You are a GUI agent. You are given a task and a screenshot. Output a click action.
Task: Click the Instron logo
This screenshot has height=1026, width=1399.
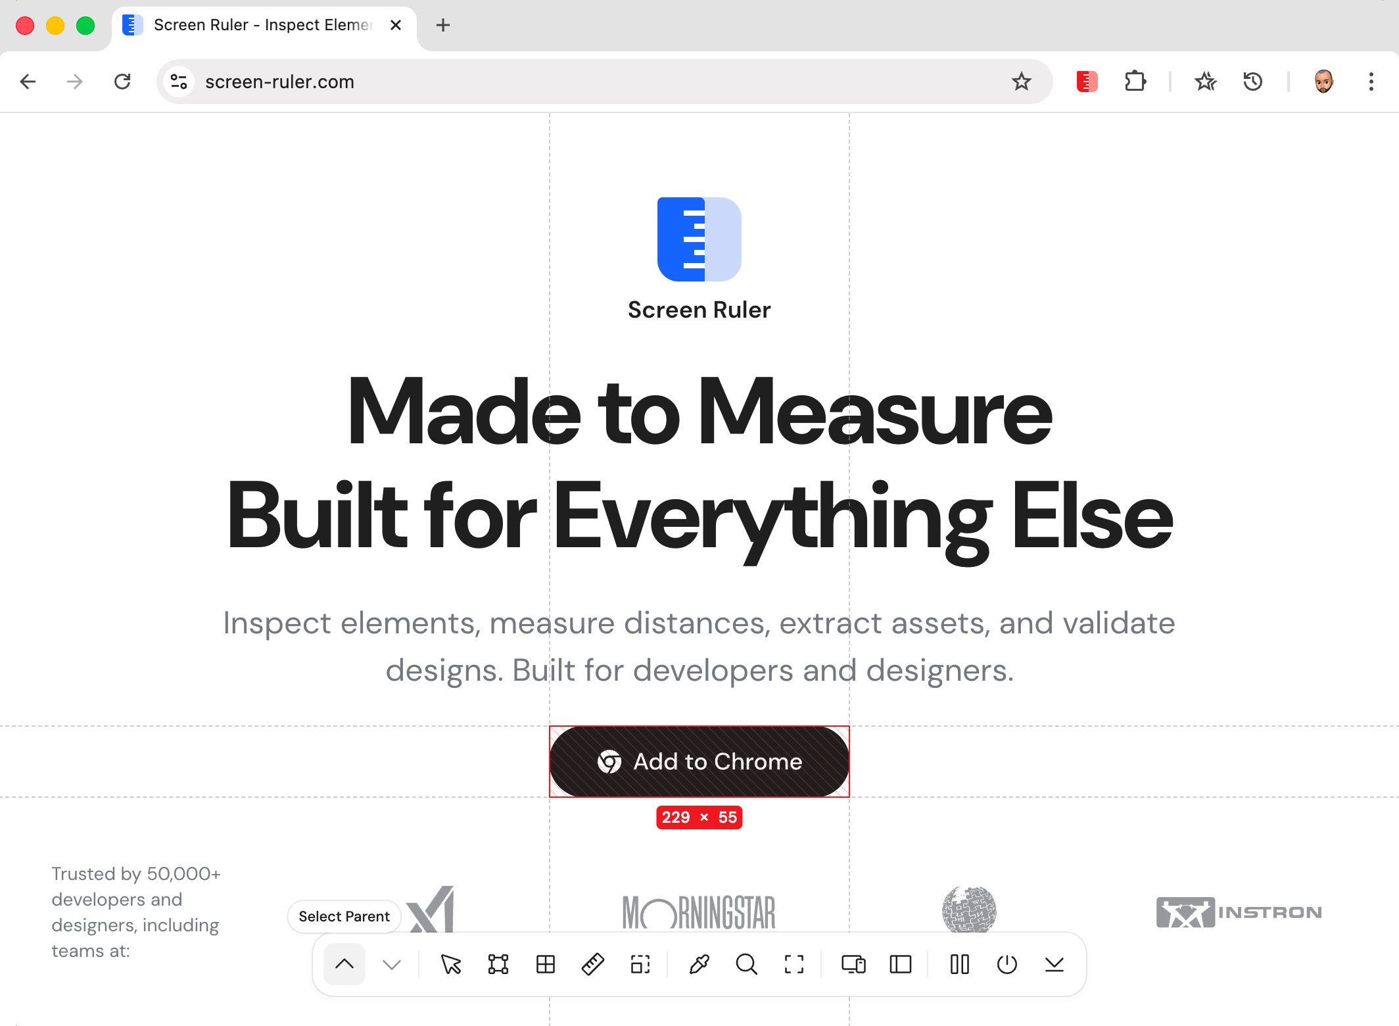1239,912
